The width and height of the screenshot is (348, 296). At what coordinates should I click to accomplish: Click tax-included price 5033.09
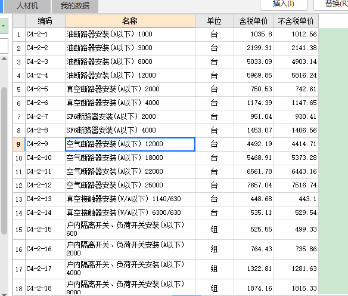click(254, 62)
